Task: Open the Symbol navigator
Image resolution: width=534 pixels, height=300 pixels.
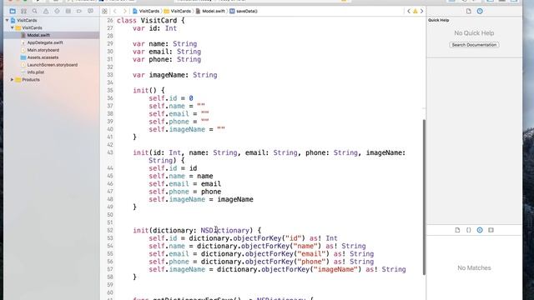Action: [x=24, y=11]
